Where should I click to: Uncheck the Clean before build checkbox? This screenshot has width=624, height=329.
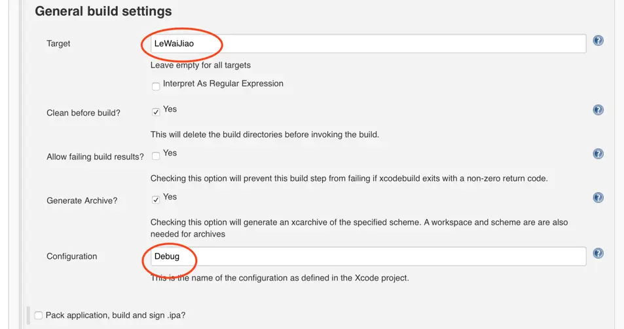pyautogui.click(x=156, y=112)
